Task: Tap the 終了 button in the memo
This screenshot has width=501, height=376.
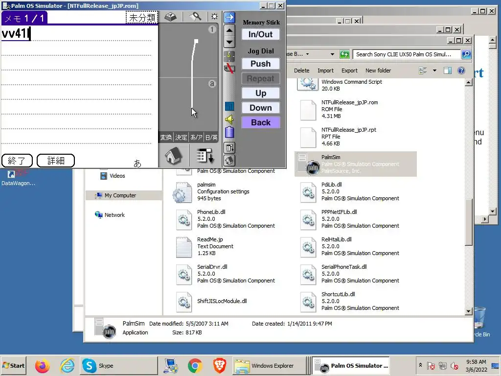Action: point(17,161)
